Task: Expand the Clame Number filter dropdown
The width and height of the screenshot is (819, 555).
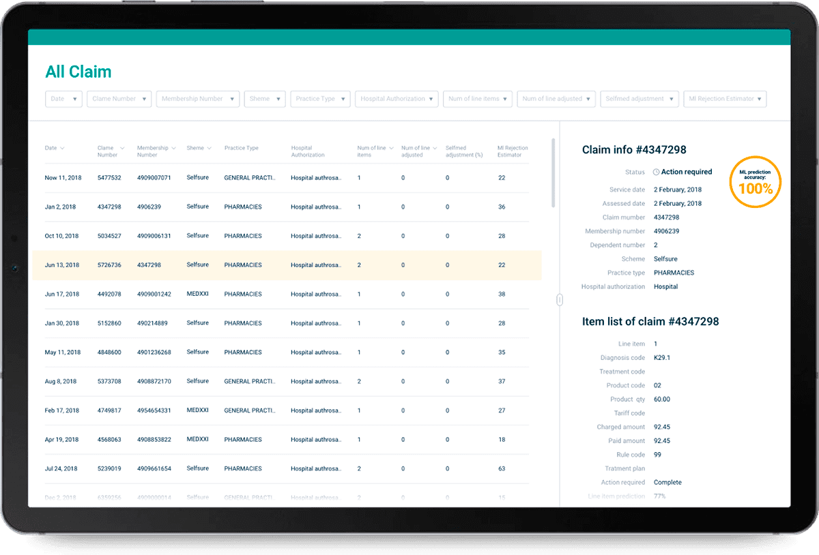Action: click(x=119, y=99)
